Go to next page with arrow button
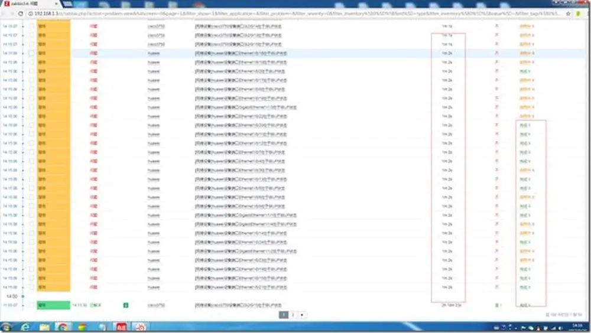This screenshot has width=591, height=333. tap(302, 315)
